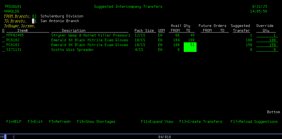This screenshot has width=282, height=139.
Task: Click Override Qty for Scotts Wizz Spreader
Action: point(266,50)
